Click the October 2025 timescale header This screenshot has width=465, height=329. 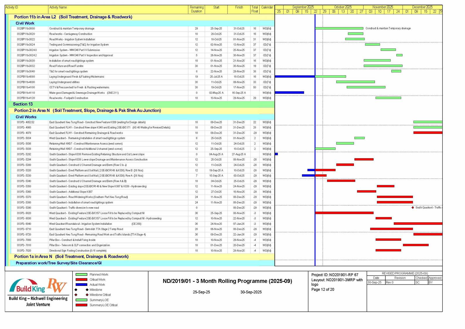click(343, 7)
